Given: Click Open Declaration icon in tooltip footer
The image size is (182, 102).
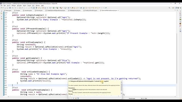Looking at the screenshot, I should pos(76,98).
